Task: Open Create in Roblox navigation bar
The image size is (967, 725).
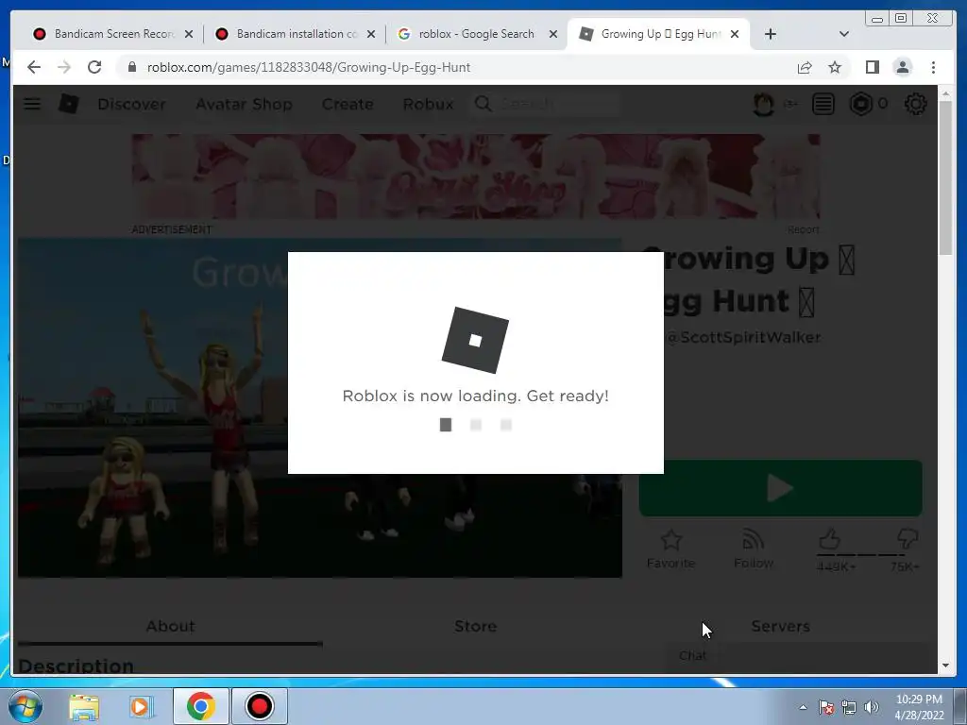Action: pos(348,104)
